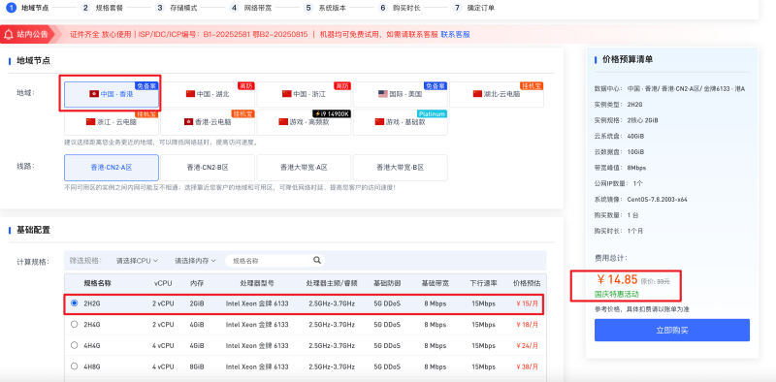Click the 处理器型号 column header

(257, 283)
